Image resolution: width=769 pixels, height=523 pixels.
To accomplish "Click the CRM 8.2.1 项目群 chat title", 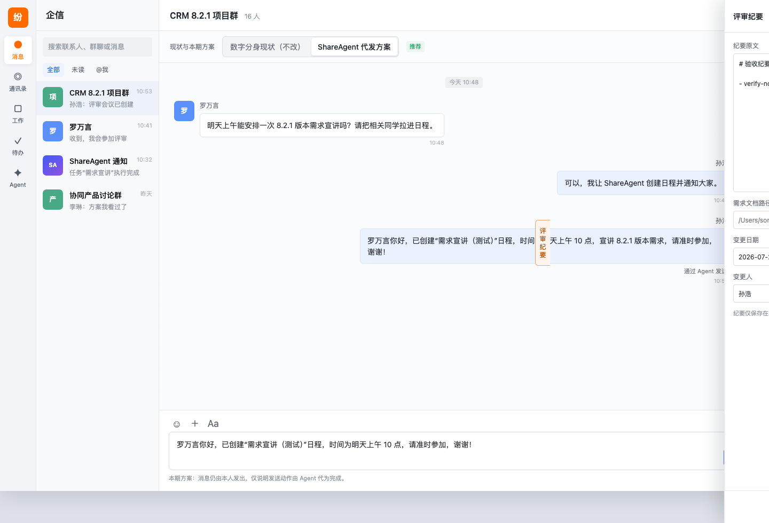I will click(204, 16).
